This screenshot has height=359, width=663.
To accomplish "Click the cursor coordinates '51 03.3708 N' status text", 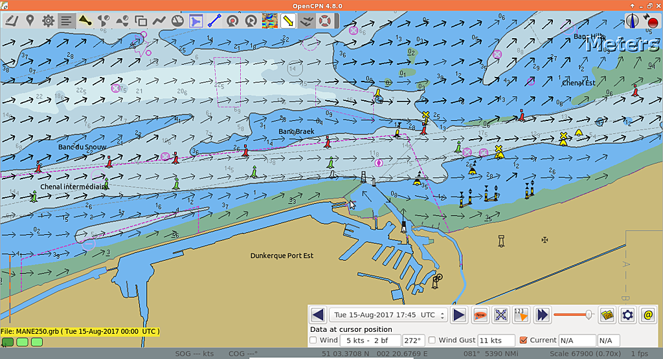I will (x=345, y=354).
